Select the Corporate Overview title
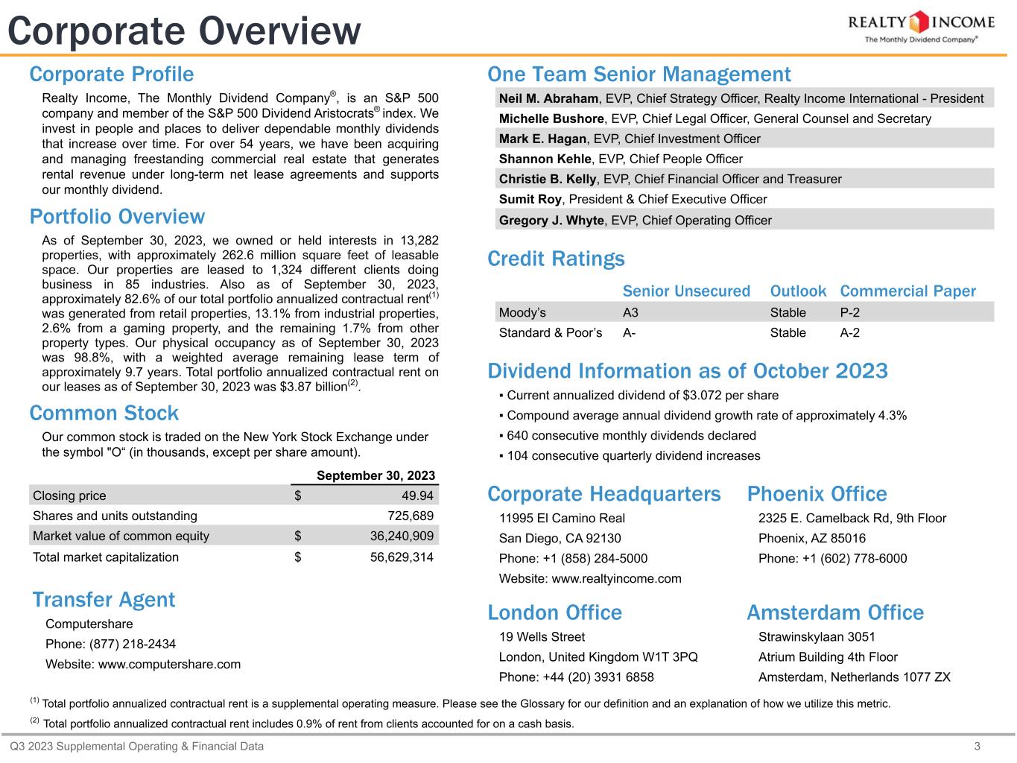Viewport: 1017px width, 763px height. pos(184,32)
